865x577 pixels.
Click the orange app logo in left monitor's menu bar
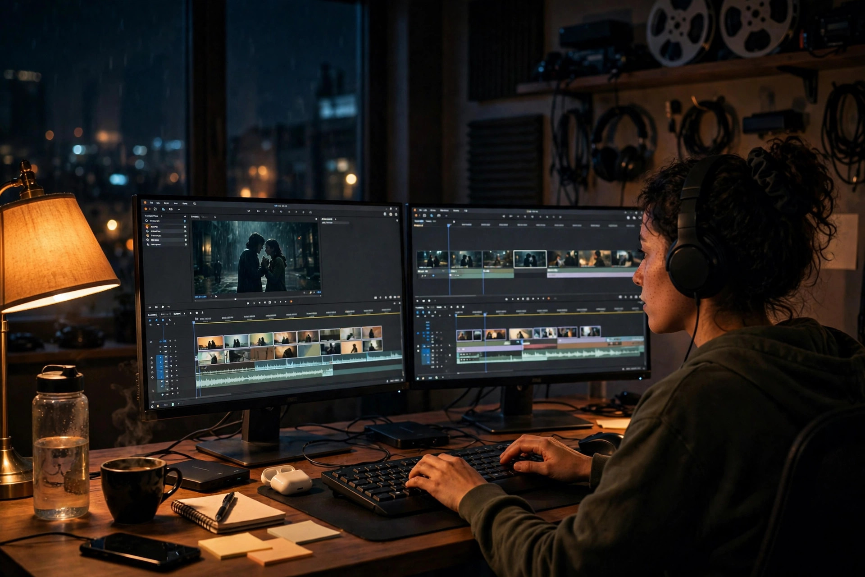(x=145, y=202)
